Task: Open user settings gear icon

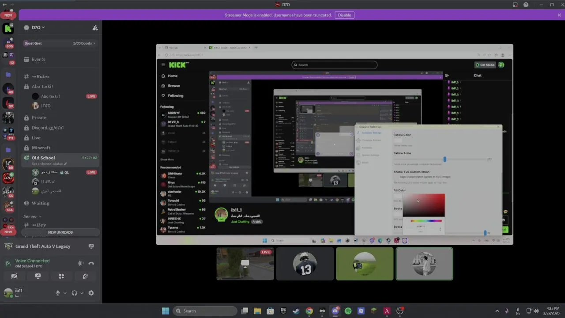Action: 91,293
